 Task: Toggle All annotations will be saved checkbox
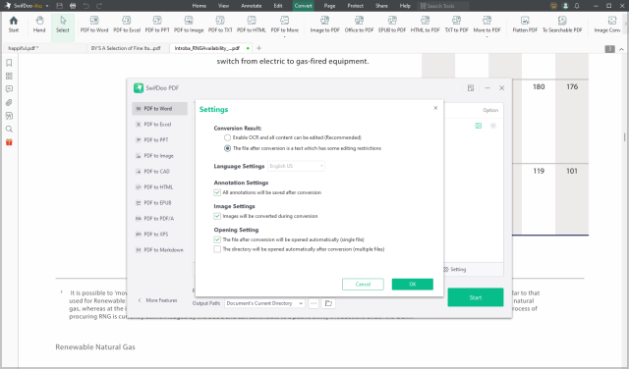pyautogui.click(x=217, y=192)
